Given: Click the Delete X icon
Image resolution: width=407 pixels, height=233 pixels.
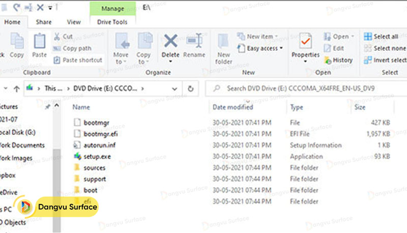Looking at the screenshot, I should (x=170, y=41).
